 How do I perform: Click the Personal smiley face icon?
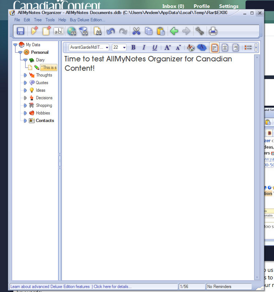(27, 52)
